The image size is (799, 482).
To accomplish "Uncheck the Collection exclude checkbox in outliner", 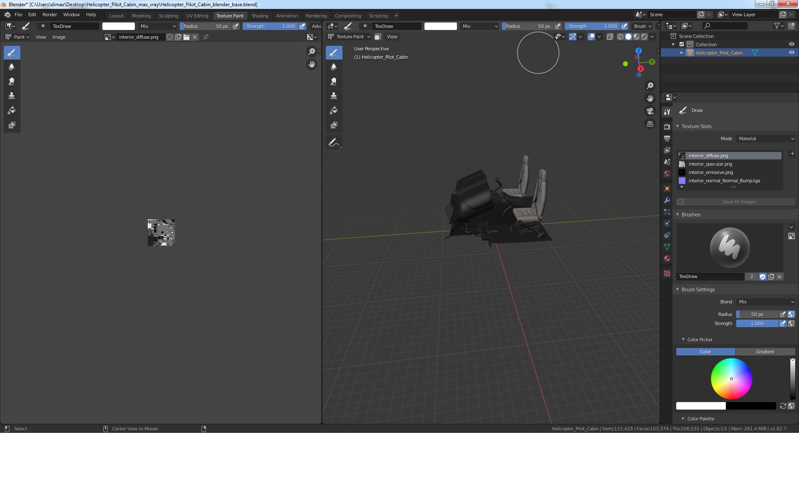I will click(682, 44).
